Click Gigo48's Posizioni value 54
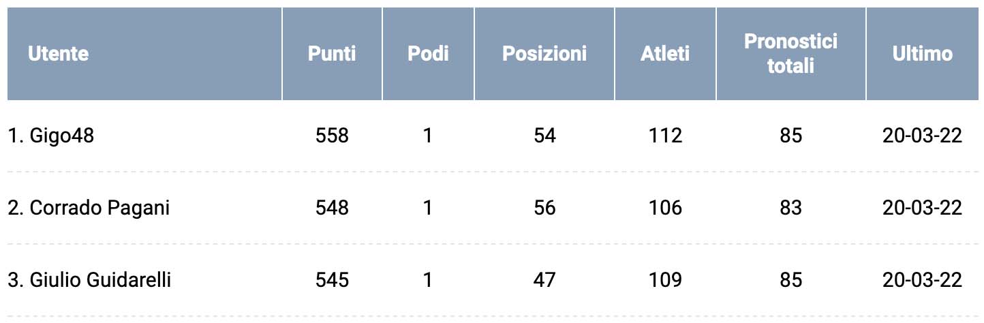 544,136
